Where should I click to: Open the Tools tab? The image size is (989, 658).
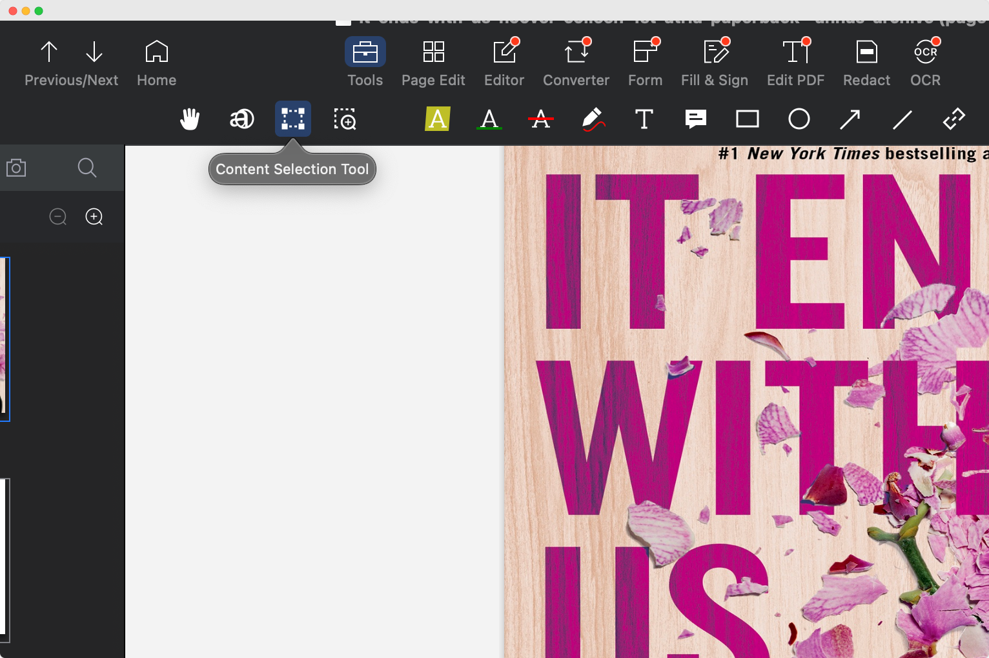[x=365, y=63]
